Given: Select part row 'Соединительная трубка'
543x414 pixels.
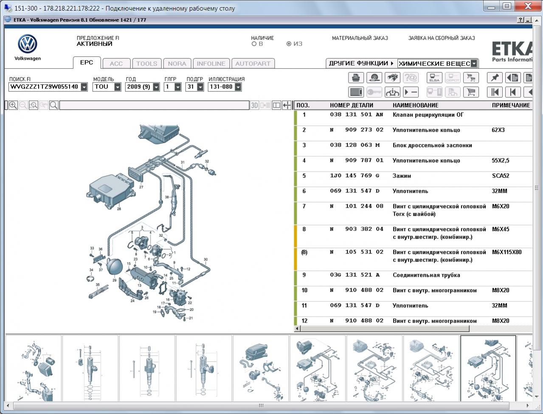Looking at the screenshot, I should point(413,279).
